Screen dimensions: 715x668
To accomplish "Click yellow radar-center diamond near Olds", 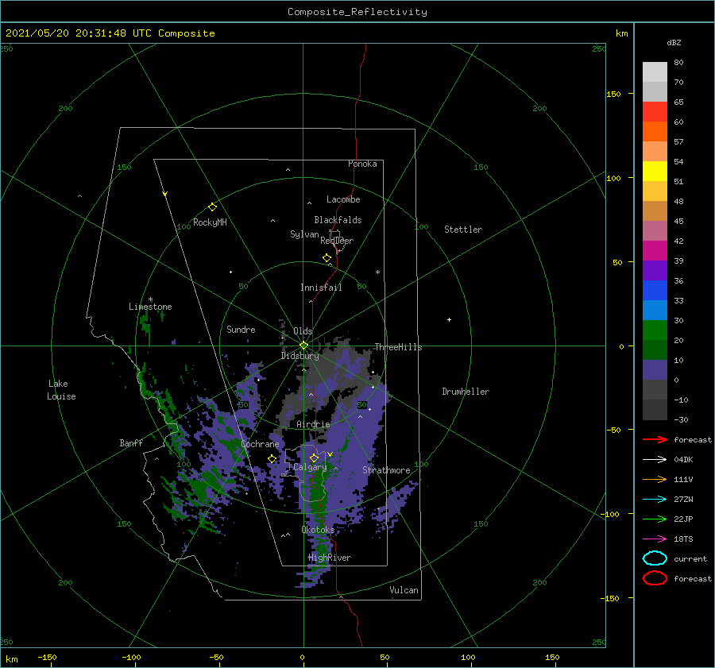I will click(303, 346).
